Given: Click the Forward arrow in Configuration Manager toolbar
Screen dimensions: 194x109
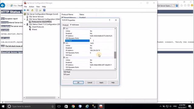Looking at the screenshot, I should click(28, 10).
